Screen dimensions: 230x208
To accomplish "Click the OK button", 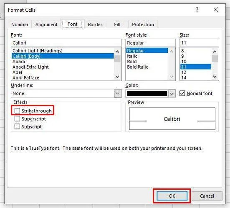I will point(172,196).
